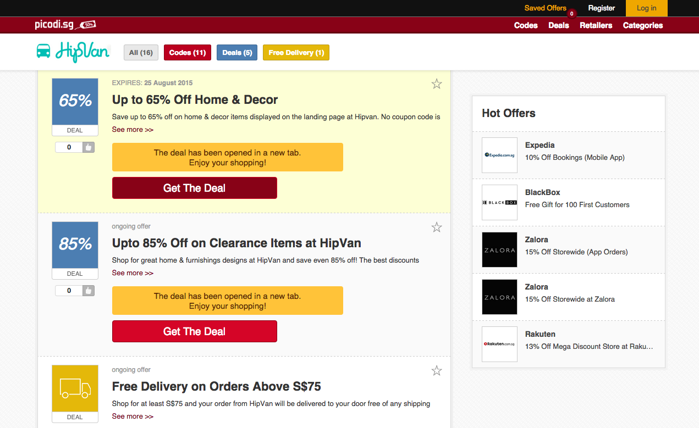Screen dimensions: 699x428
Task: Open BlackBox Free Gift offer
Action: click(x=577, y=204)
